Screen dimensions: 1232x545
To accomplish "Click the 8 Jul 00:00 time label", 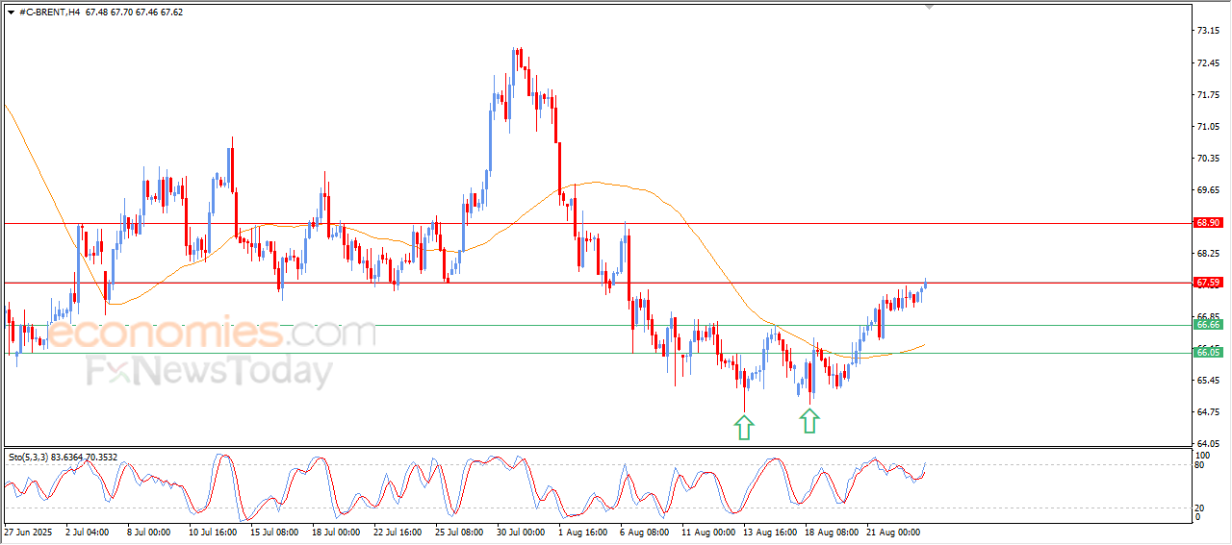I will pos(148,531).
